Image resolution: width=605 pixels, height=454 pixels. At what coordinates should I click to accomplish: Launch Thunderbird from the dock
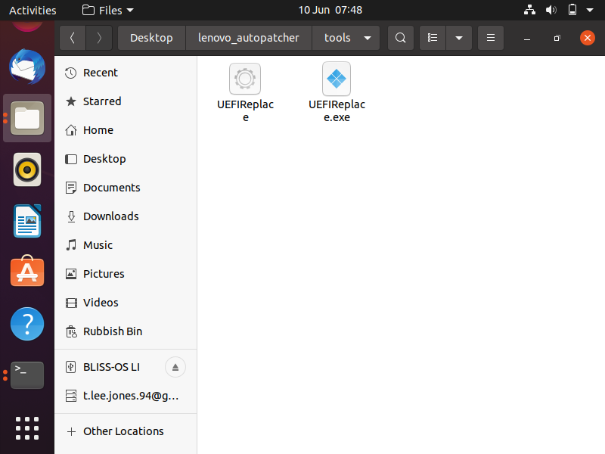(x=27, y=67)
